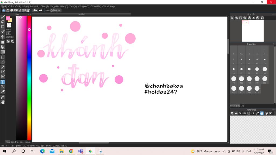Select the Brush tool
Viewport: 276px width, 155px height.
click(x=3, y=17)
